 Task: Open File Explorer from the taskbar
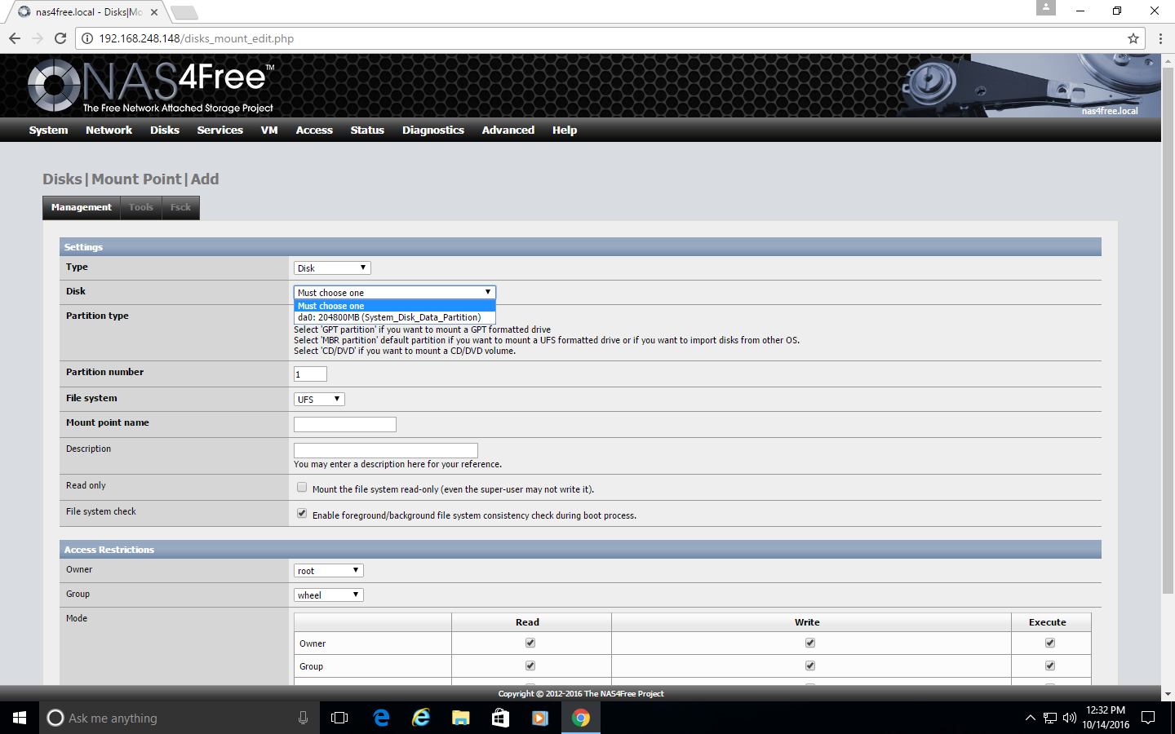(460, 718)
